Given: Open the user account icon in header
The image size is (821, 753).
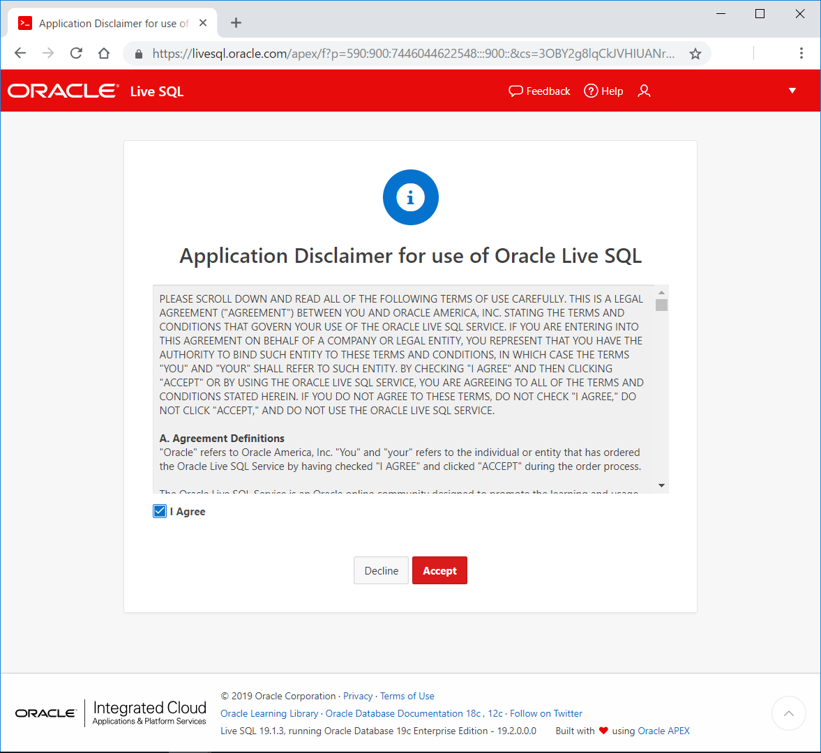Looking at the screenshot, I should [x=644, y=91].
